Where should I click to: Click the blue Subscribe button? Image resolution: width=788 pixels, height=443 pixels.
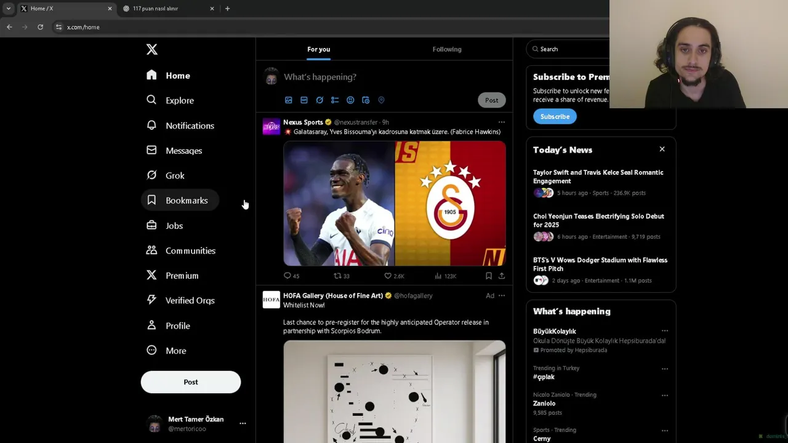555,116
